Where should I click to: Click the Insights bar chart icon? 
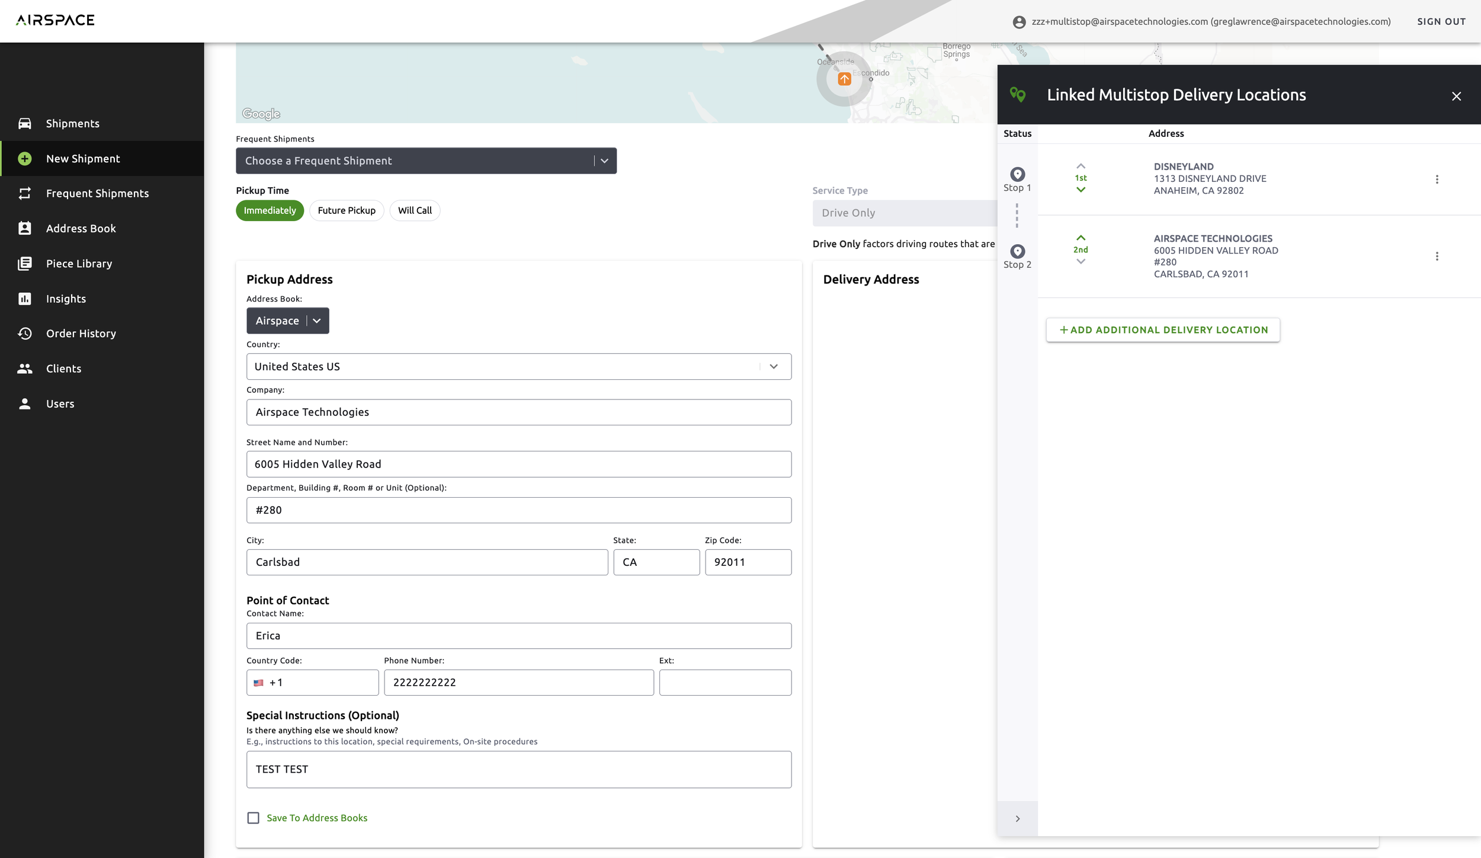point(24,299)
